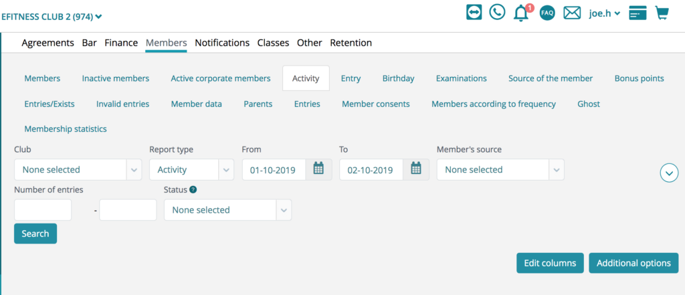This screenshot has width=685, height=295.
Task: Open the To date calendar picker
Action: coord(416,169)
